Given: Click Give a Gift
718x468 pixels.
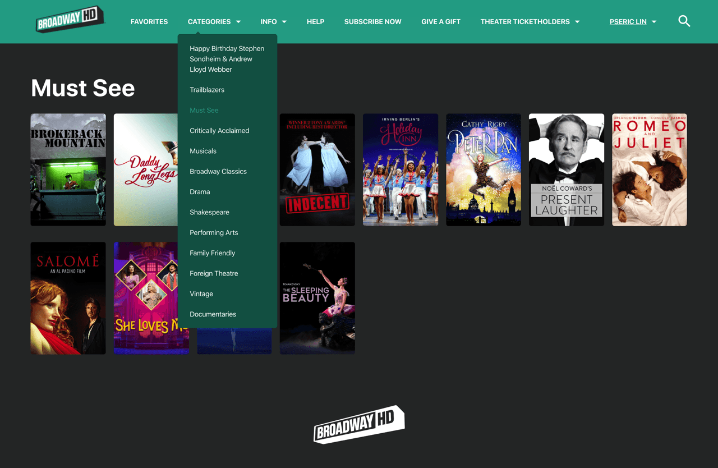Looking at the screenshot, I should coord(441,22).
